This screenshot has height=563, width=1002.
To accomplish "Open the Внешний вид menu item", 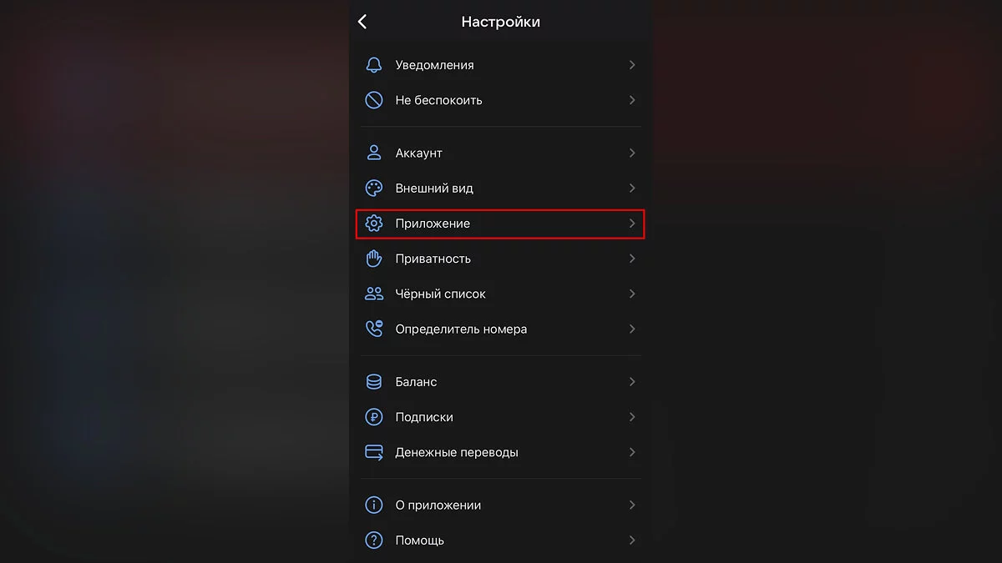I will [434, 189].
